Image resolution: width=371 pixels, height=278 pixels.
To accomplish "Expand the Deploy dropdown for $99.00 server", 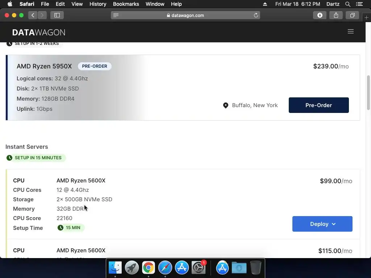I will (322, 224).
